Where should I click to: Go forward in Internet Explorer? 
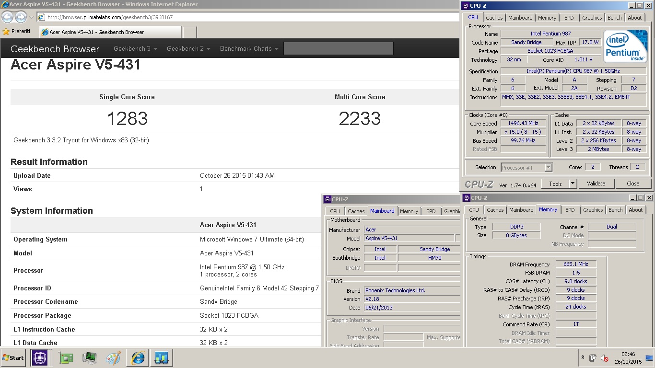pos(21,17)
